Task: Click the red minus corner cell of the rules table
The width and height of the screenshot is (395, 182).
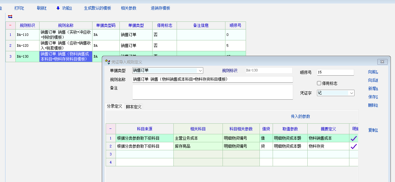Action: pos(10,26)
